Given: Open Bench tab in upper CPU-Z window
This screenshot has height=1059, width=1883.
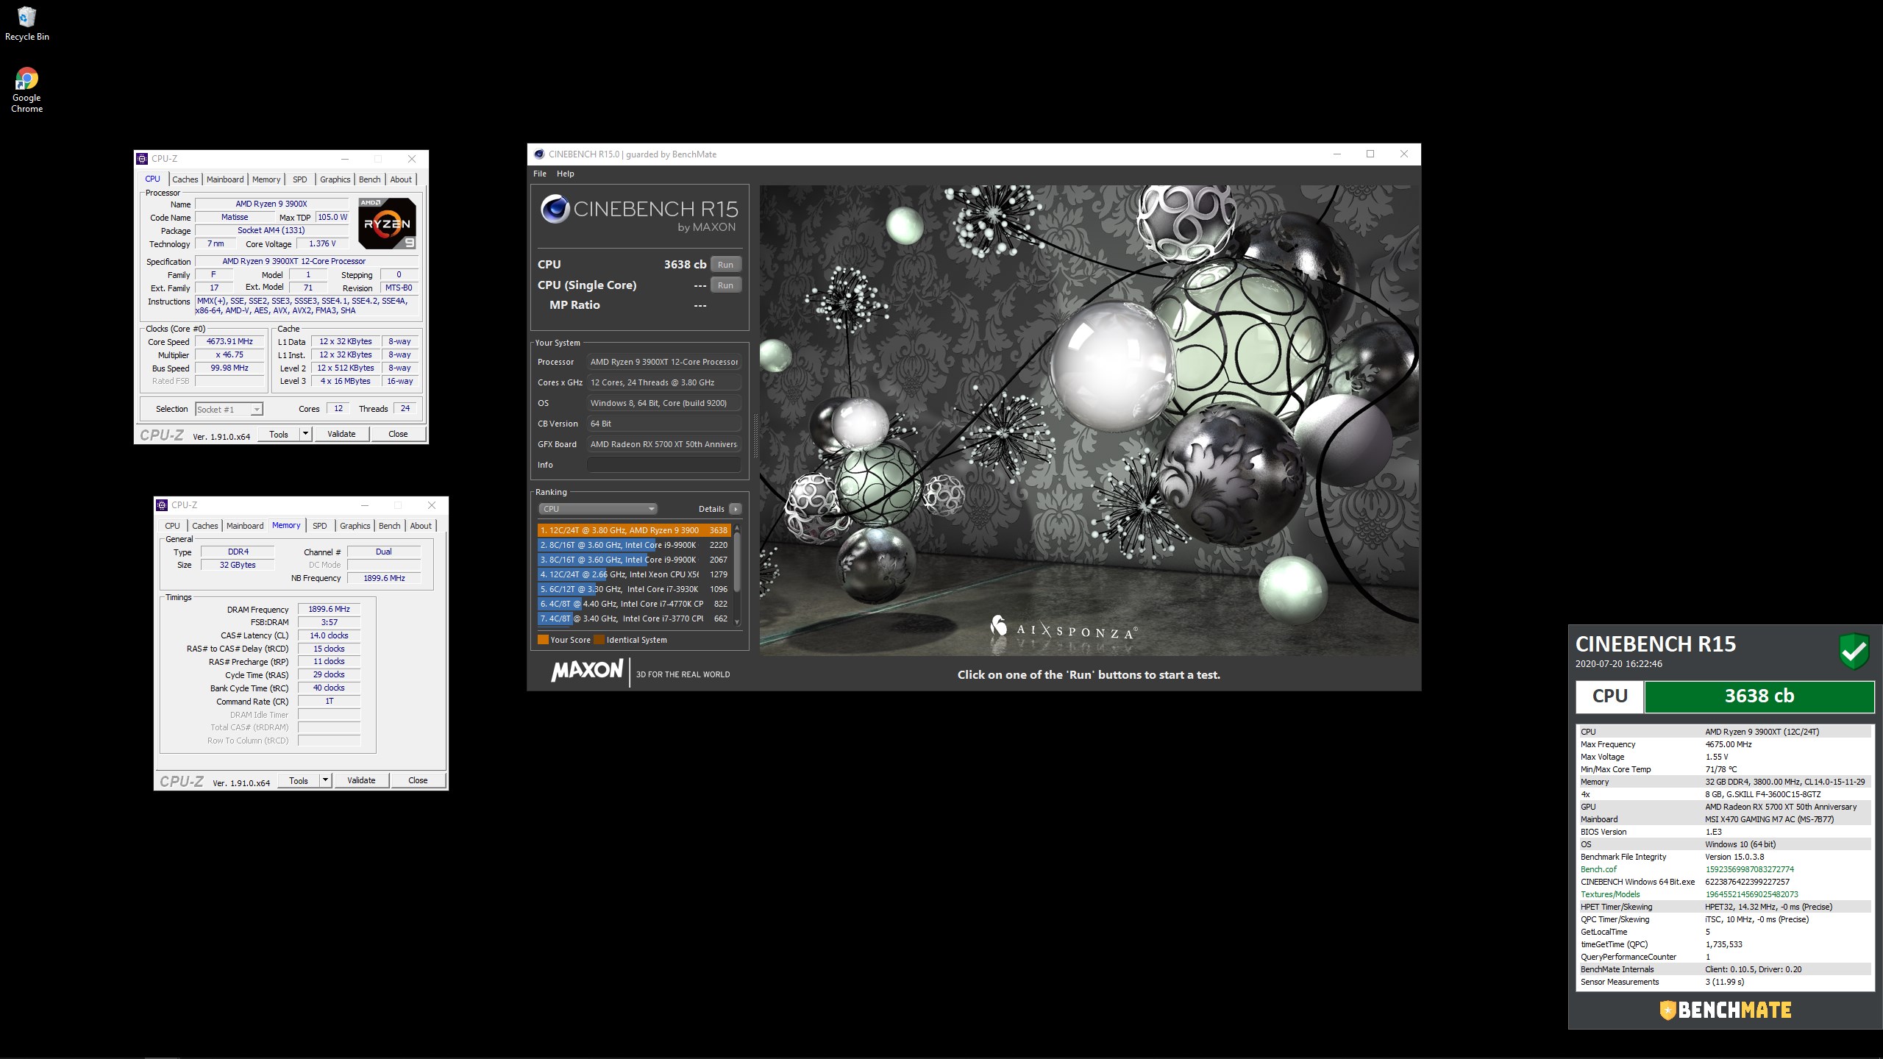Looking at the screenshot, I should (370, 179).
